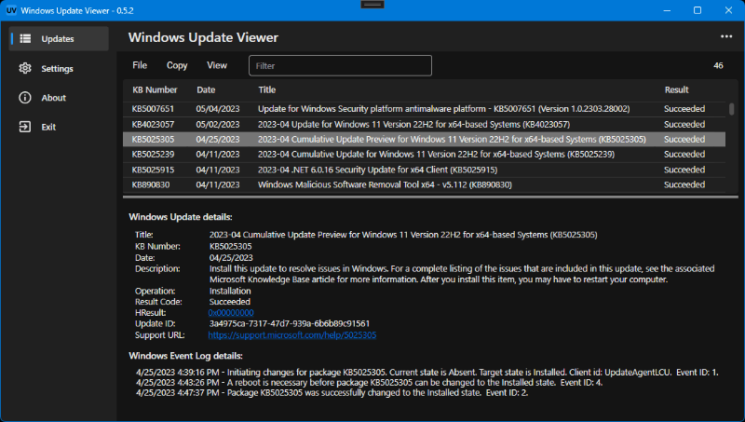Click the 05/04/2023 date cell
Screen dimensions: 745x422
pos(218,109)
